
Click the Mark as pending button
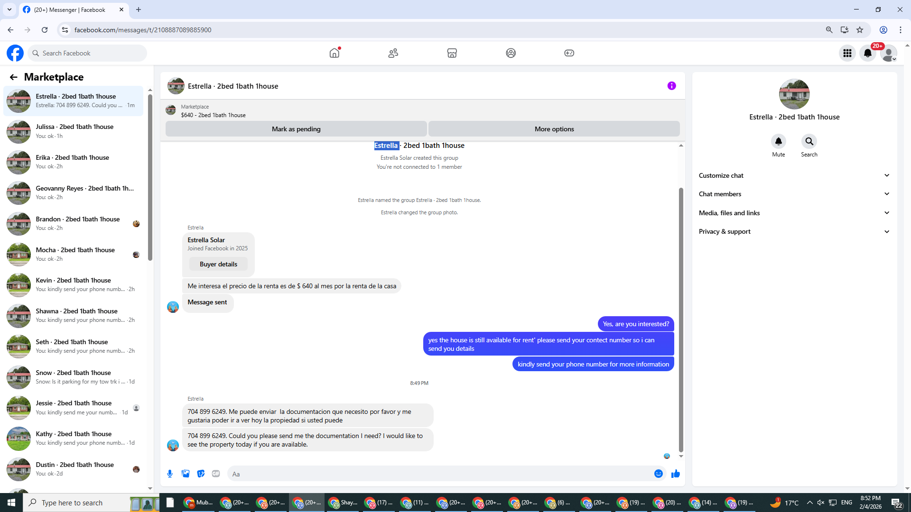coord(296,129)
